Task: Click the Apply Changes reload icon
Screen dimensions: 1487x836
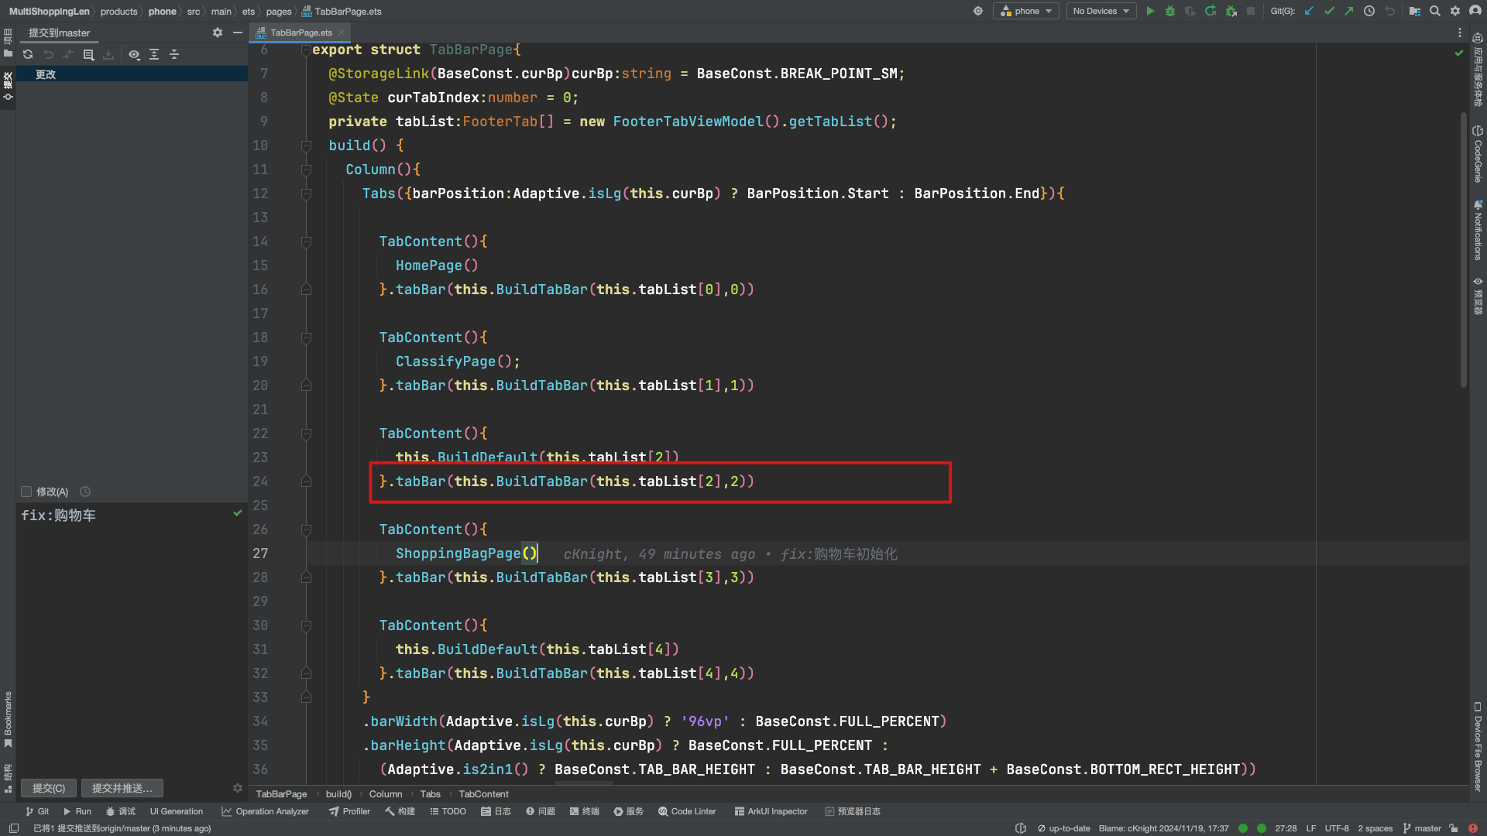Action: coord(1211,11)
